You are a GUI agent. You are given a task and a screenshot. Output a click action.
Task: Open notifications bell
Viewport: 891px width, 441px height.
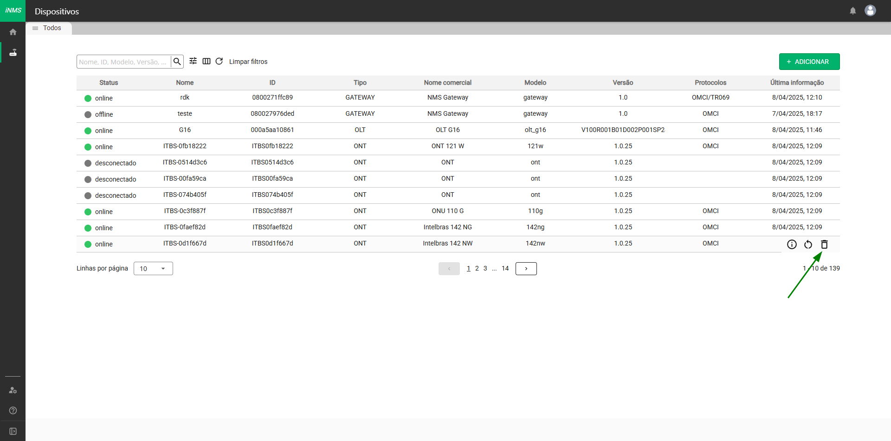(x=853, y=11)
